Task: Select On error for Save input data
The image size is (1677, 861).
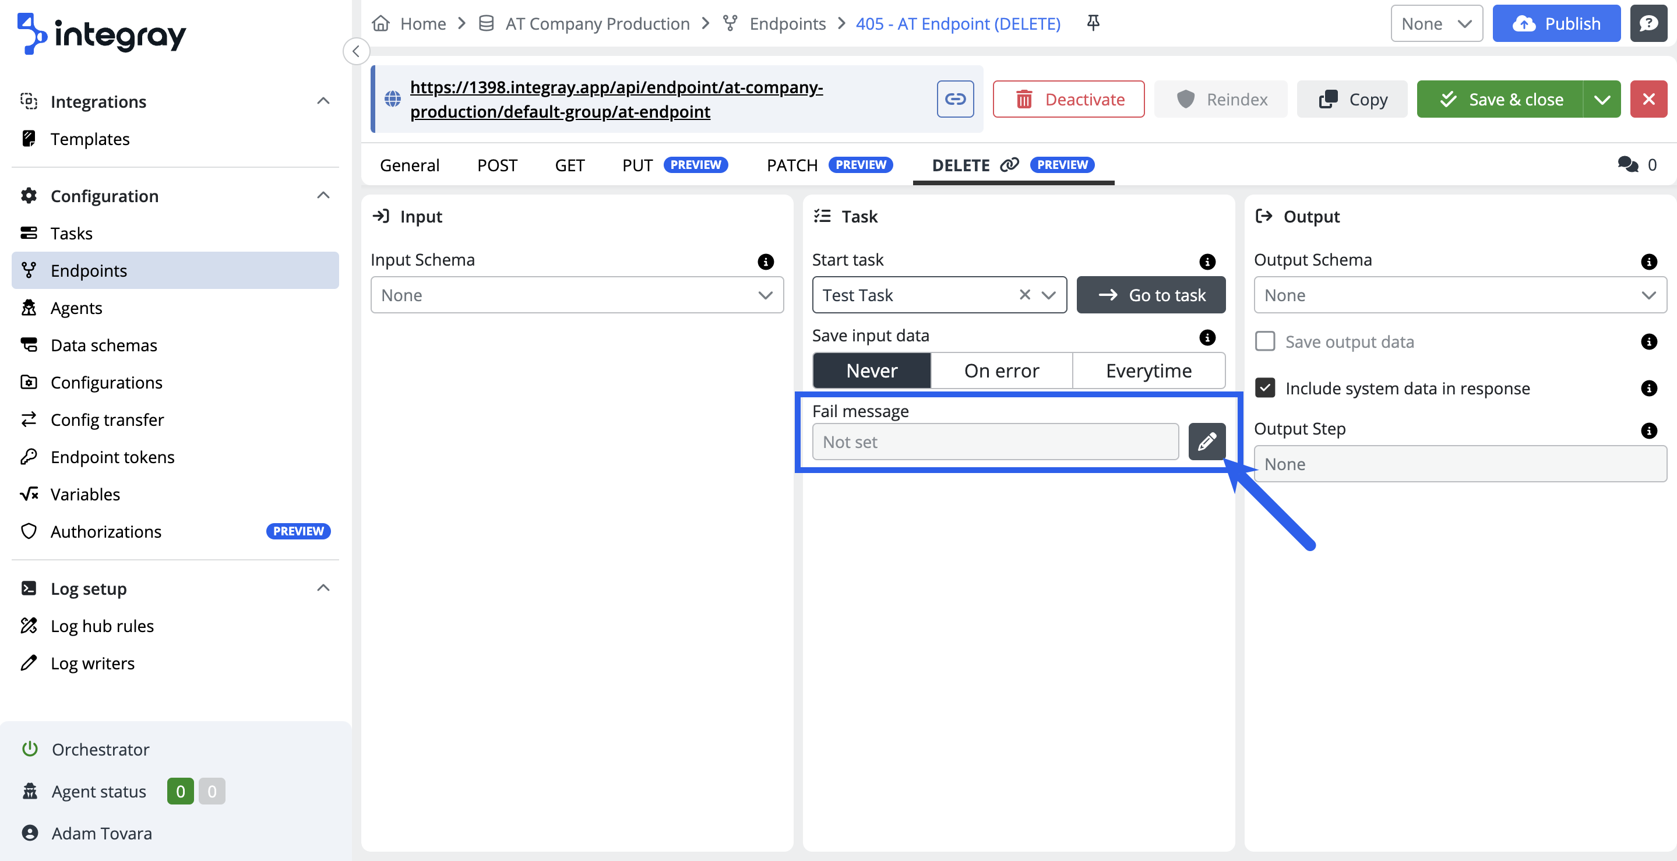Action: [x=1000, y=370]
